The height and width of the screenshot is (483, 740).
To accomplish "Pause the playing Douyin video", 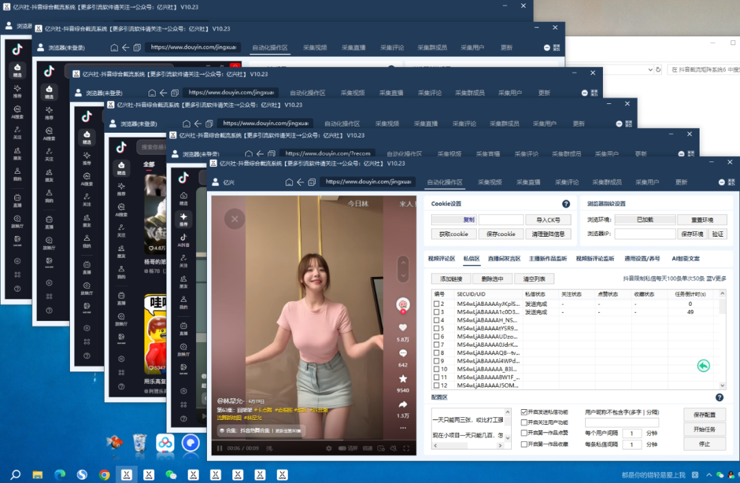I will 219,448.
